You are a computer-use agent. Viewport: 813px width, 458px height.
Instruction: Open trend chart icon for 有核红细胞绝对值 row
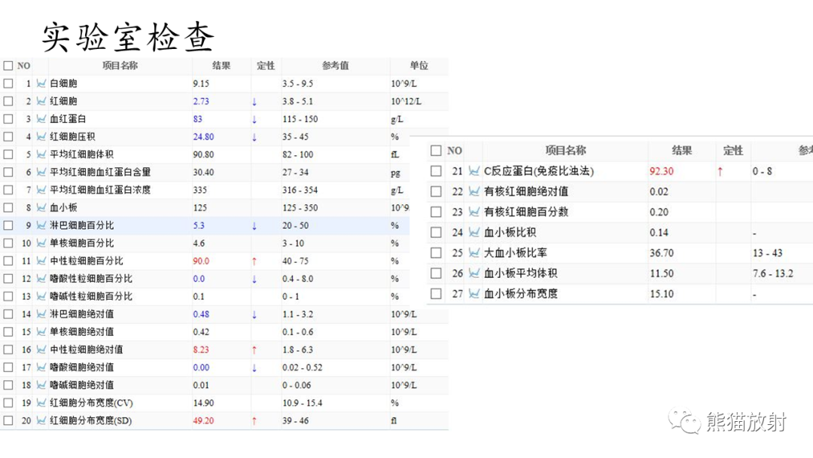[x=474, y=191]
